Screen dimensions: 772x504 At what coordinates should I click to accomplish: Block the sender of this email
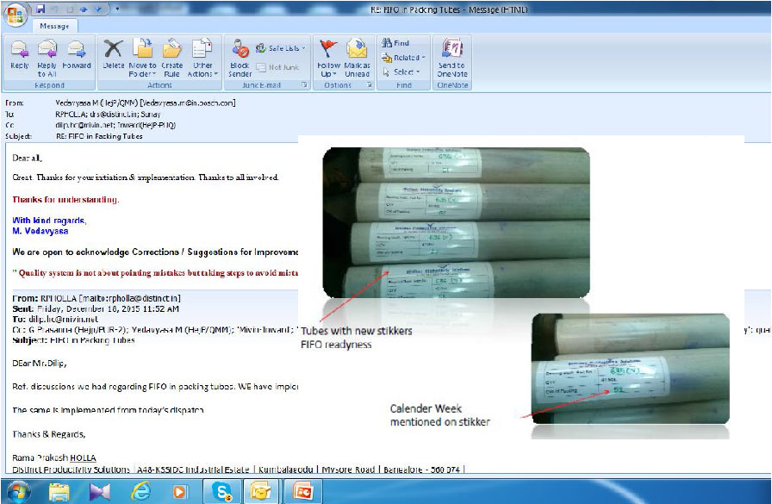pyautogui.click(x=240, y=58)
